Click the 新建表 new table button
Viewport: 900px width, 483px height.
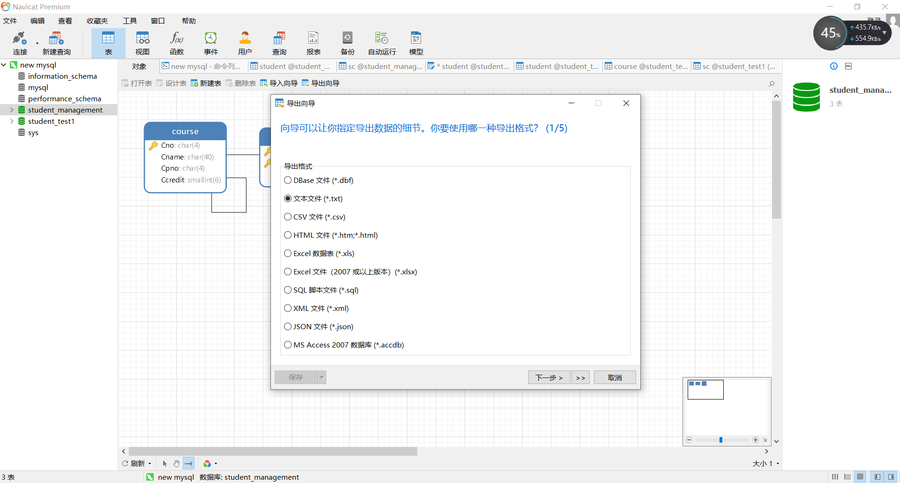point(206,83)
